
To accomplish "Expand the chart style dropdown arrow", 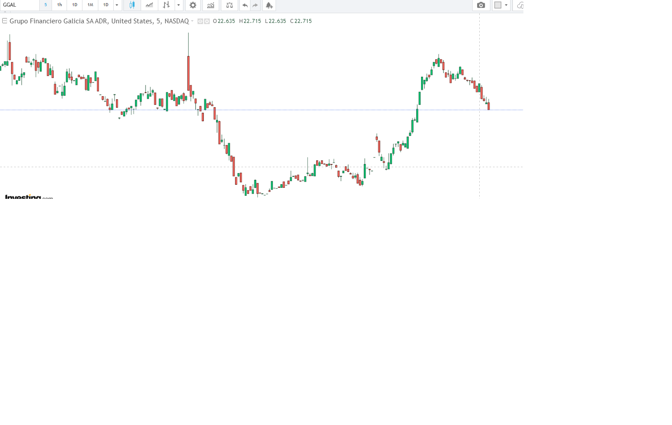I will tap(179, 5).
